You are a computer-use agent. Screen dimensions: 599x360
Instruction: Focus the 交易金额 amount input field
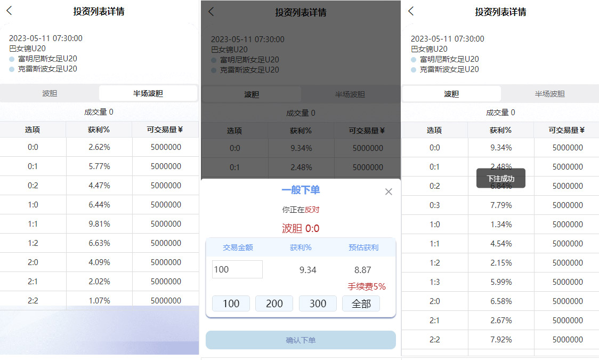[x=237, y=269]
